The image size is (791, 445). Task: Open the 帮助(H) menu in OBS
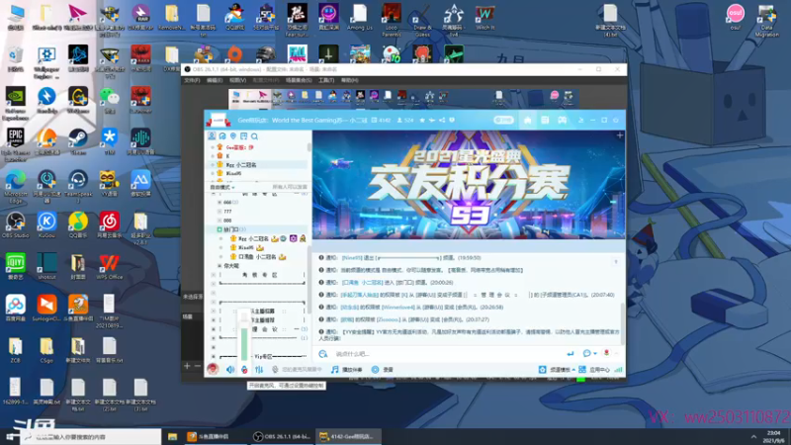pos(350,80)
